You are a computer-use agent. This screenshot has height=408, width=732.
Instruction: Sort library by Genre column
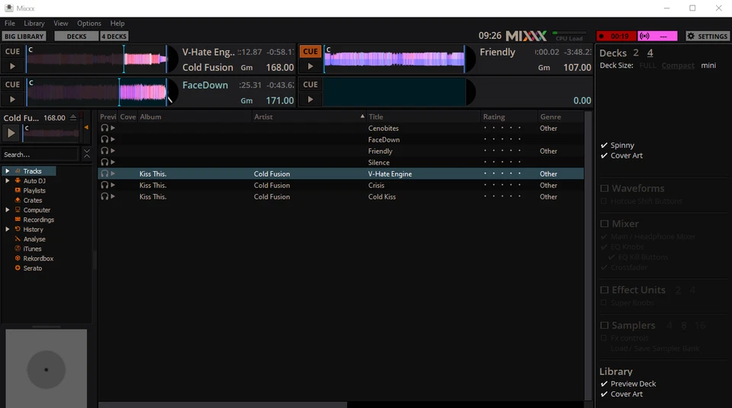point(560,116)
